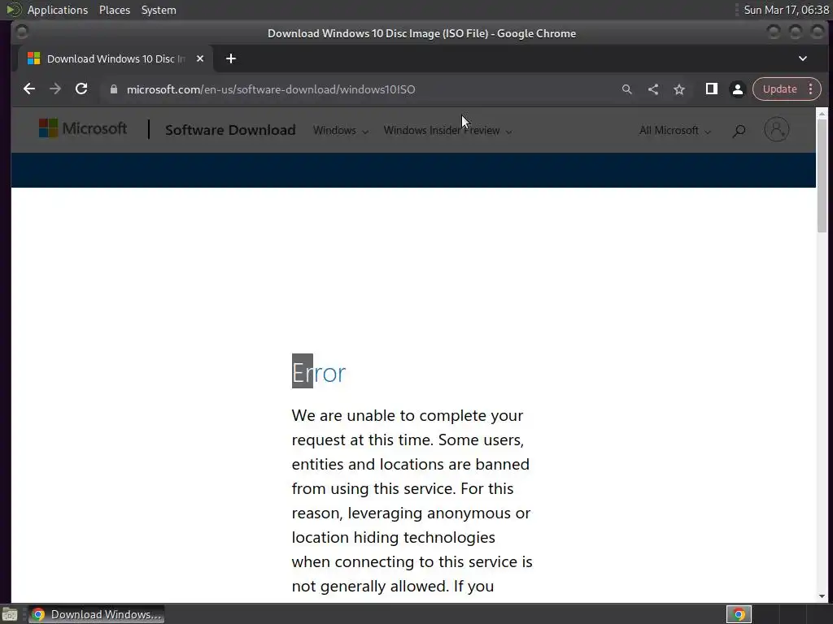Share this page using the share icon
Screen dimensions: 833x624
click(653, 89)
